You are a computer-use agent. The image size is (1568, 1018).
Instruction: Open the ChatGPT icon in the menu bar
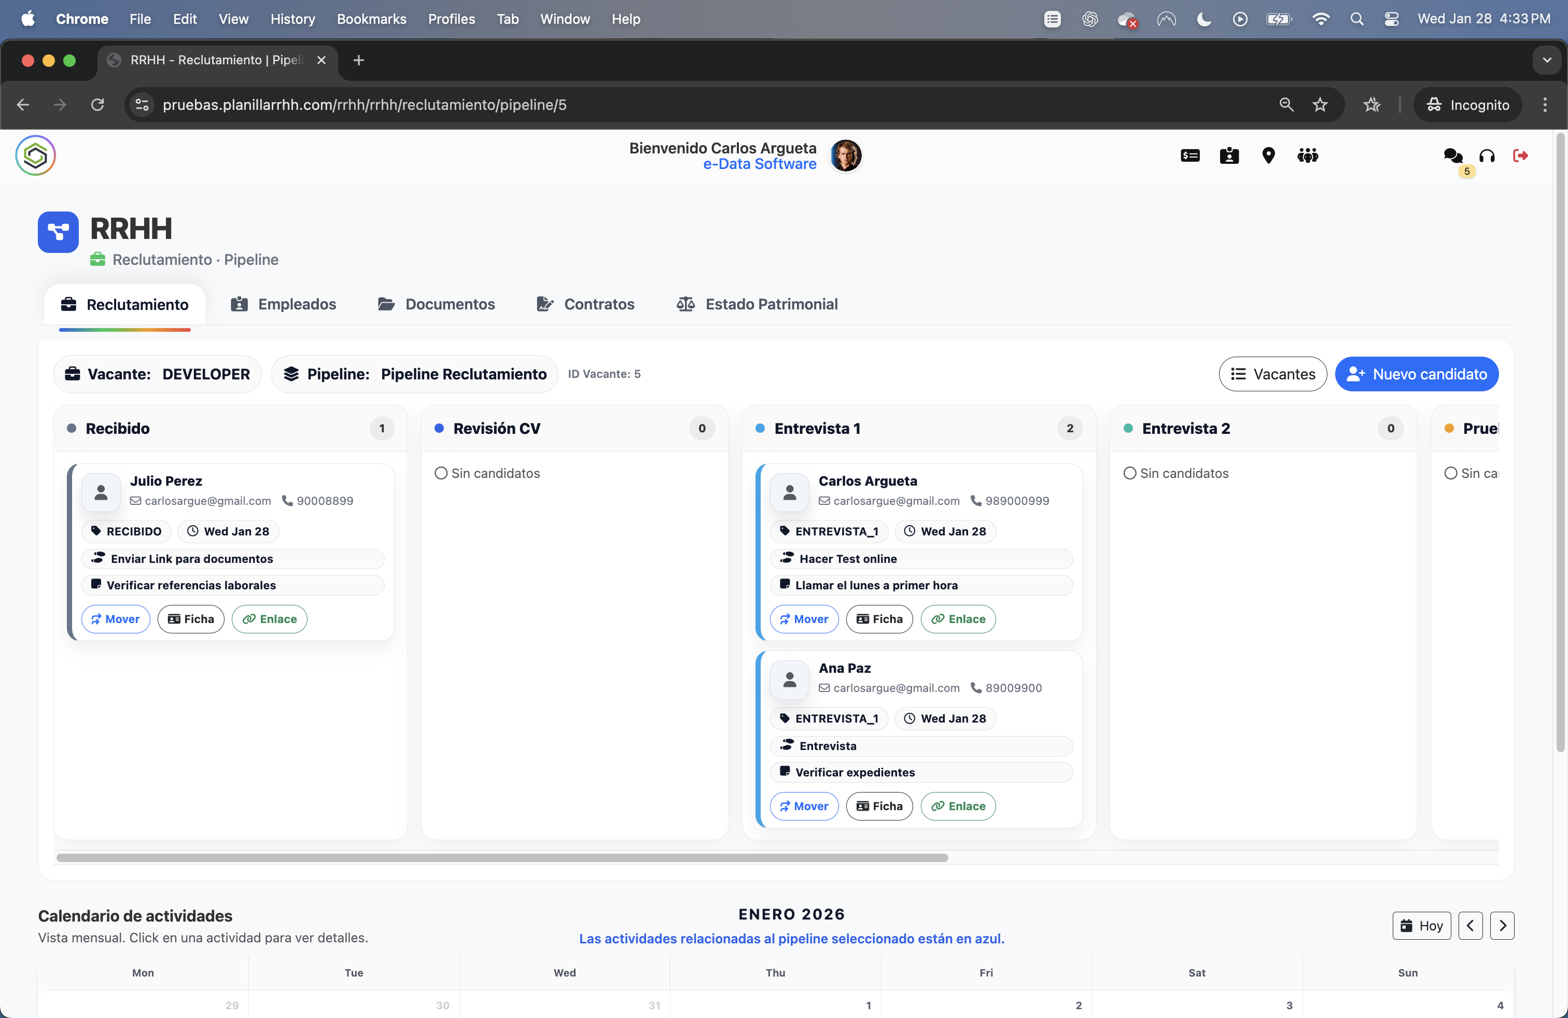1090,19
